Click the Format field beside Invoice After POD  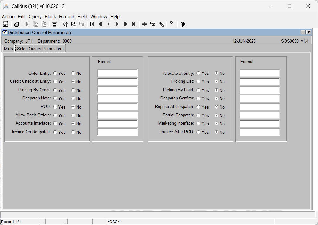tap(260, 132)
